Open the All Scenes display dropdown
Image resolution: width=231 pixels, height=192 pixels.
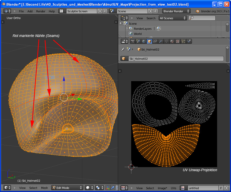173,18
